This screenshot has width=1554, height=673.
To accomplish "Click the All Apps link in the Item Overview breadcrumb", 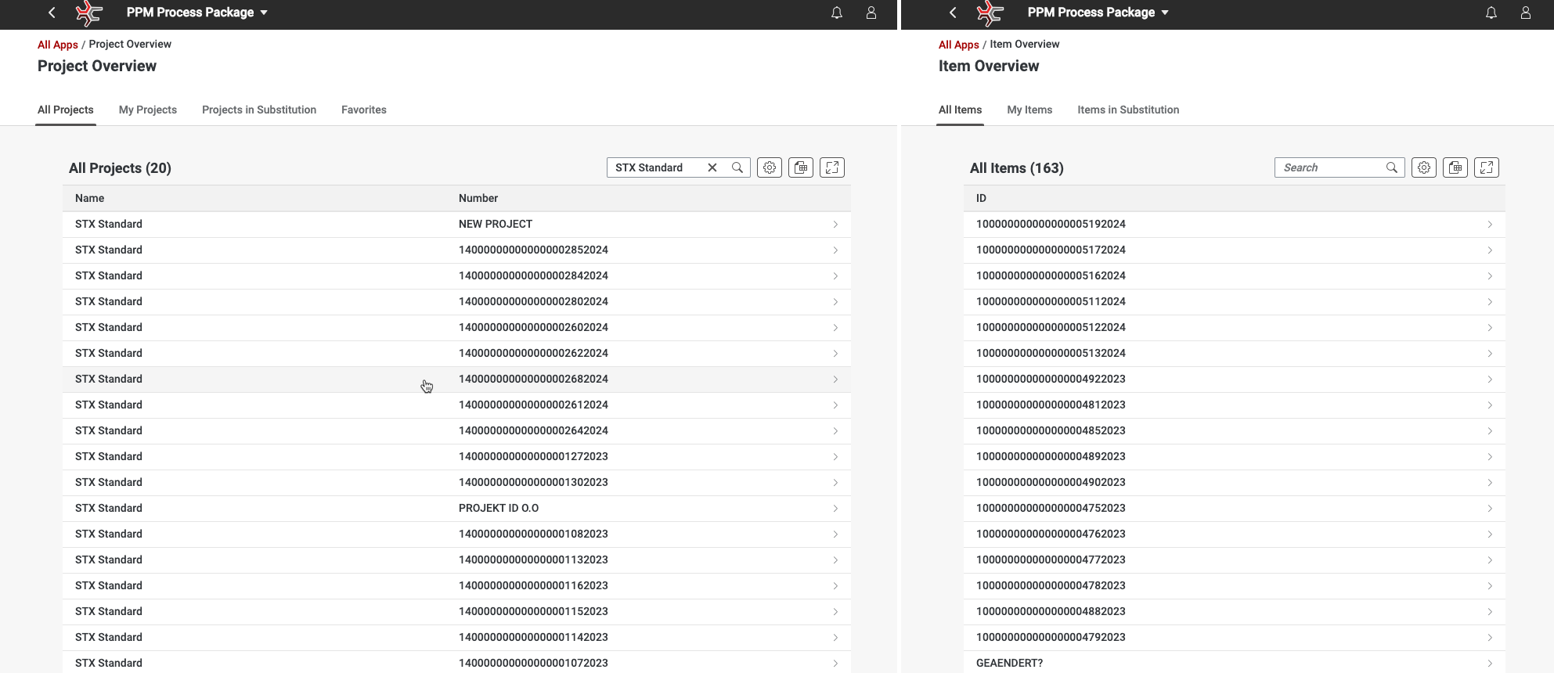I will click(x=958, y=45).
